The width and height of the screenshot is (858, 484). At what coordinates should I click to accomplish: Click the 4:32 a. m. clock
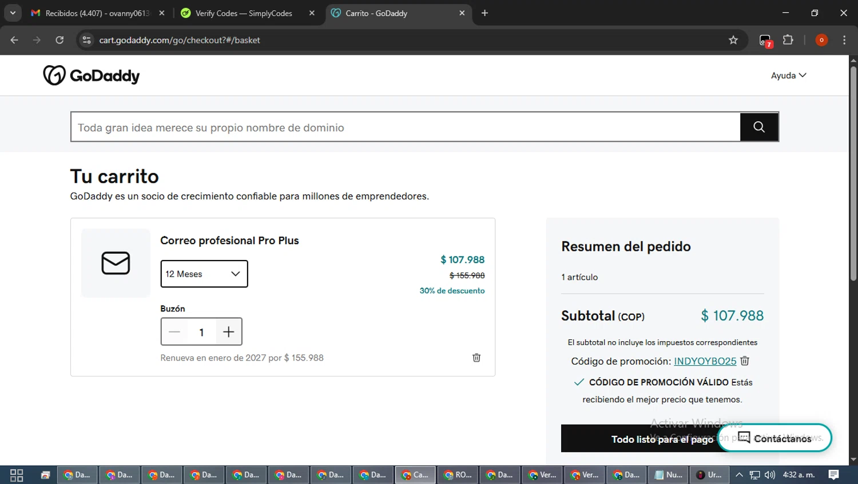(799, 475)
